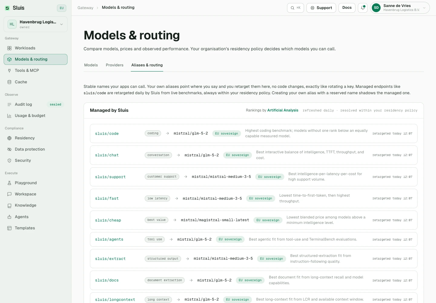The height and width of the screenshot is (303, 436).
Task: Click the coding tag
Action: (153, 133)
